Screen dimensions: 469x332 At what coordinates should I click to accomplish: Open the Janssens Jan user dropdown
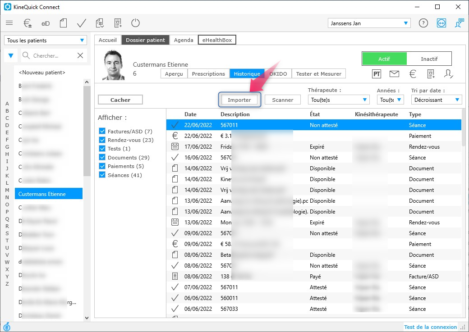[369, 23]
